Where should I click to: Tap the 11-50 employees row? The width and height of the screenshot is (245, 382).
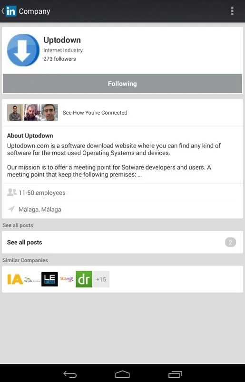tap(122, 193)
